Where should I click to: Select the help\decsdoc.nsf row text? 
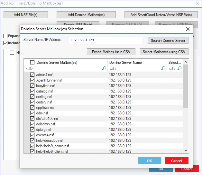tap(50, 141)
